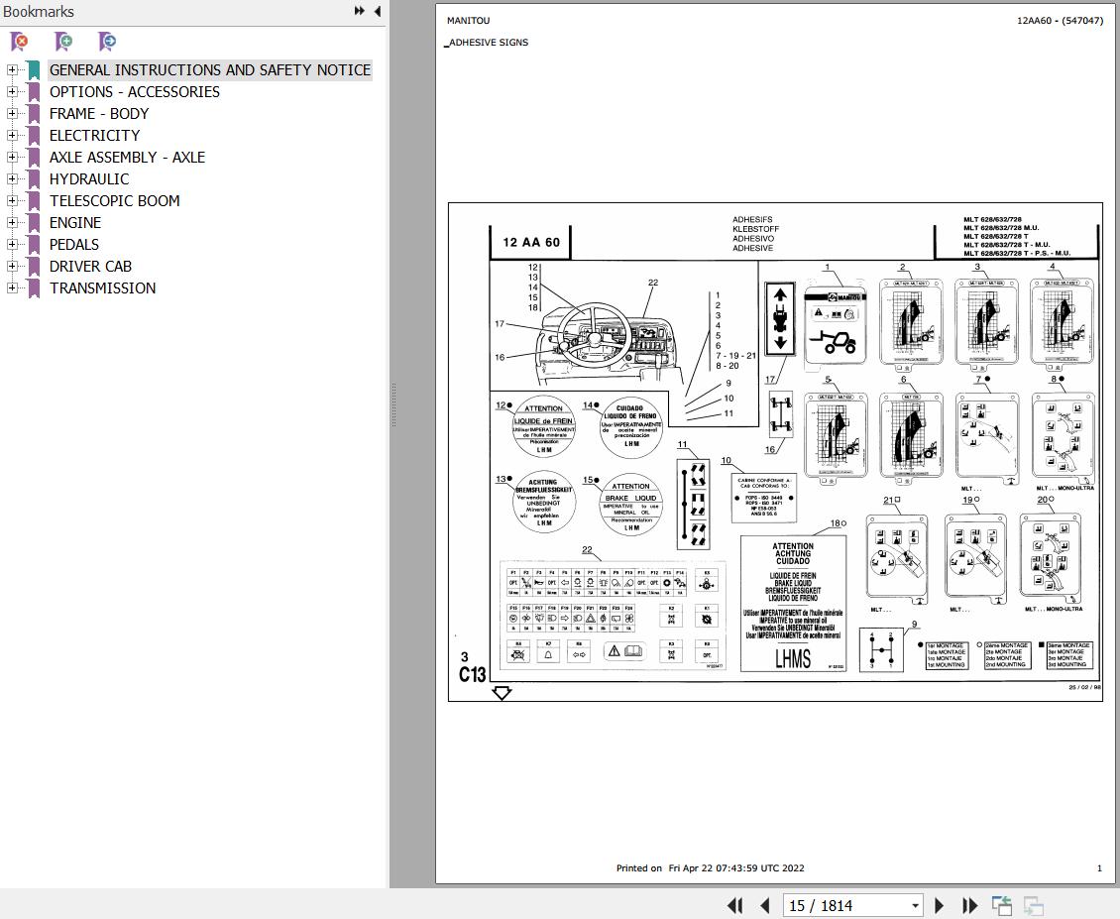Collapse the Bookmarks panel arrow
This screenshot has height=919, width=1120.
(378, 11)
